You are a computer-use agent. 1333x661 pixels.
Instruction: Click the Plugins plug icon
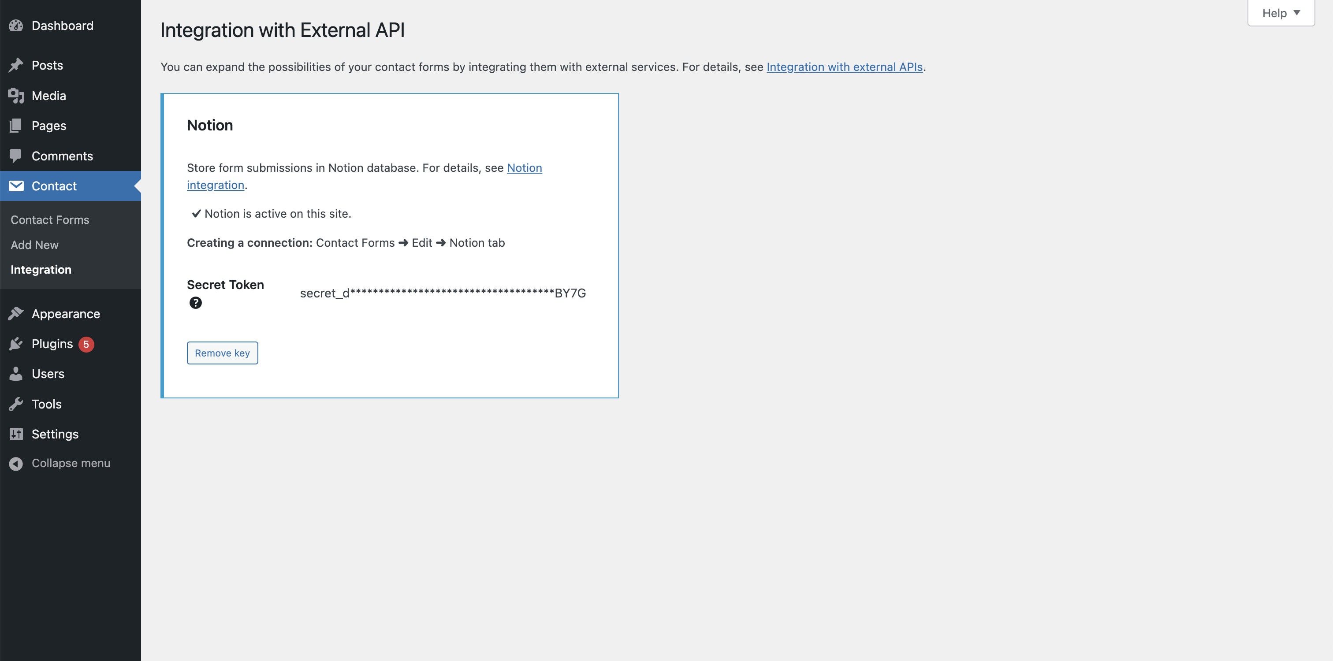[x=16, y=343]
